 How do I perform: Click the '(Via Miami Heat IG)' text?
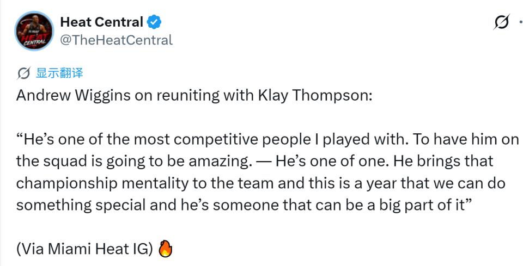pyautogui.click(x=85, y=249)
